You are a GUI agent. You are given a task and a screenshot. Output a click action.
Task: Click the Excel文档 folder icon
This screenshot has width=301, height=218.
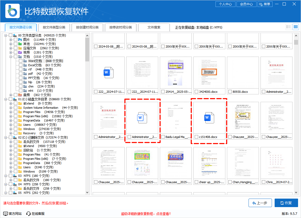(x=25, y=65)
